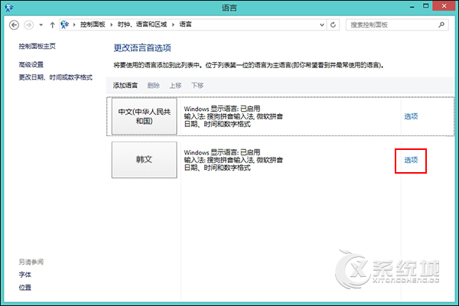Click the 语言 breadcrumb segment
The image size is (459, 306).
[x=185, y=24]
